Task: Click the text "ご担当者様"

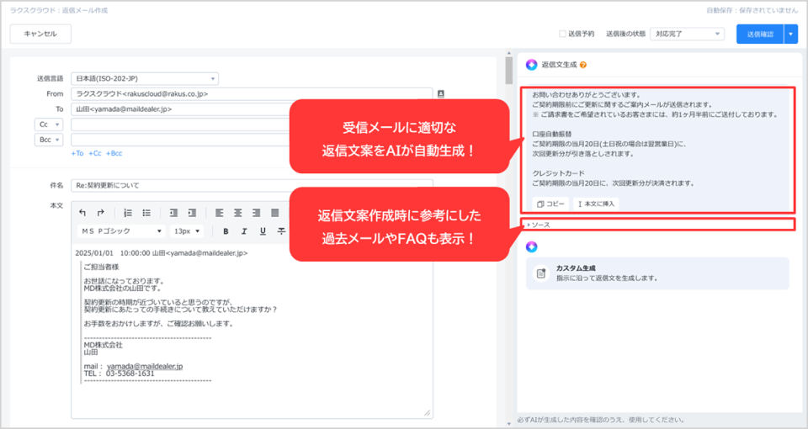Action: [102, 267]
